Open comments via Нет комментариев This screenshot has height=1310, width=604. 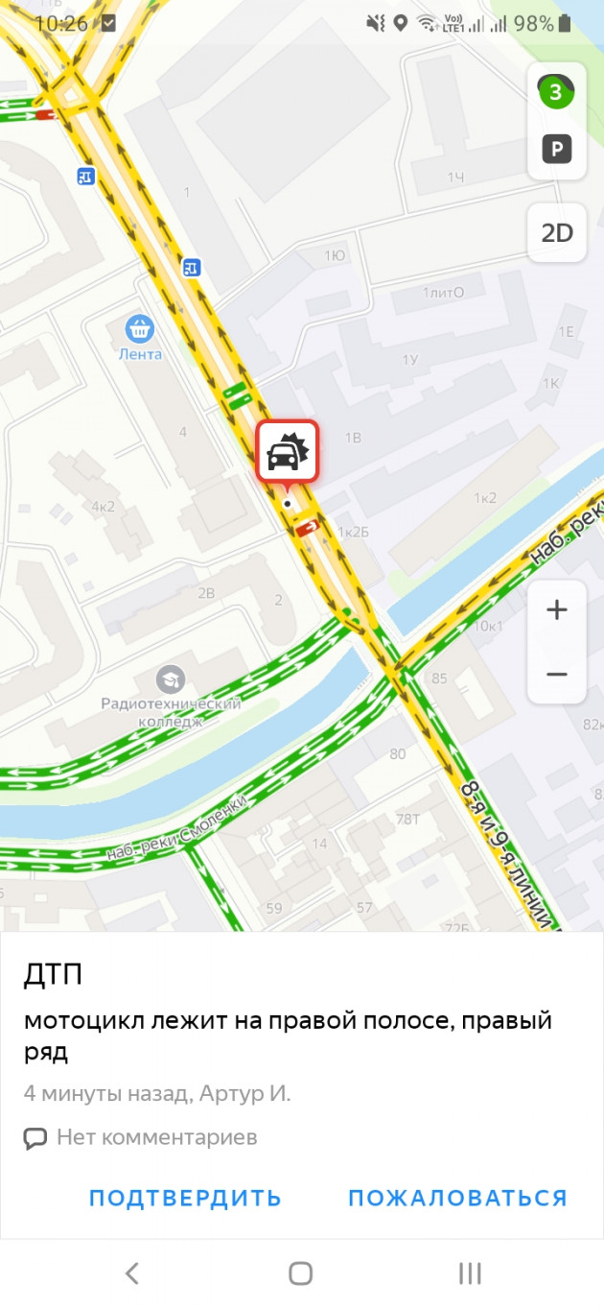(x=157, y=1137)
